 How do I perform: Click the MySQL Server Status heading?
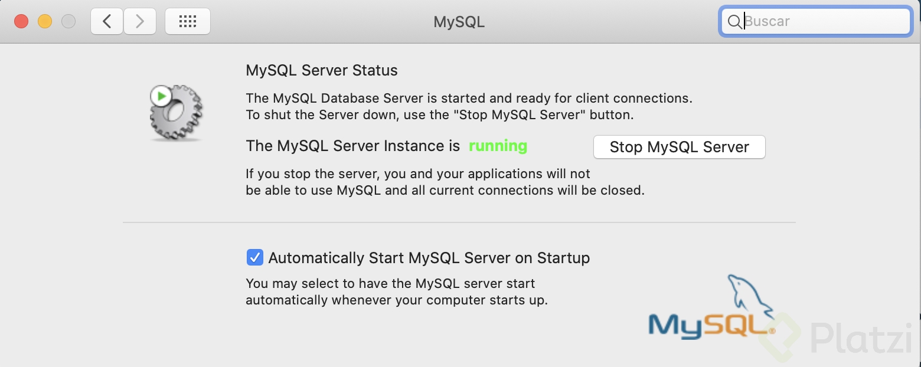[322, 70]
